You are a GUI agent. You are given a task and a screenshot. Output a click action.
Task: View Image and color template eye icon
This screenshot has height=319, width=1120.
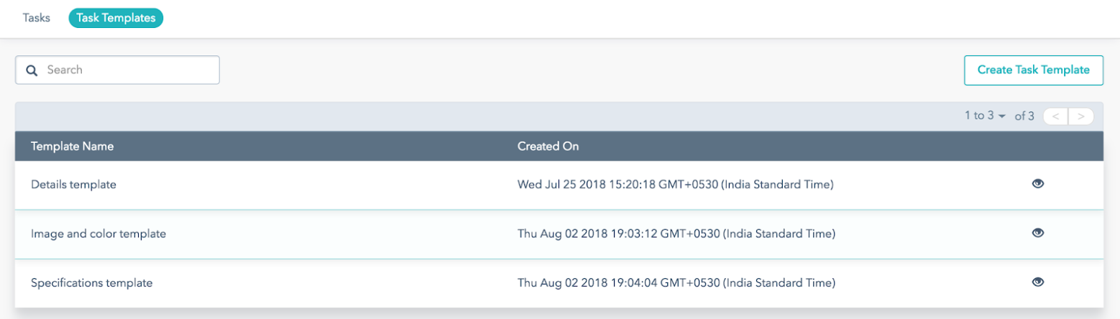(x=1037, y=233)
